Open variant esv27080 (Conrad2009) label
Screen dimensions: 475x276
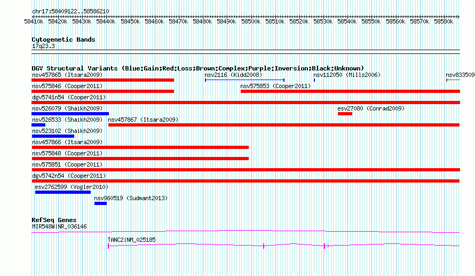[371, 108]
